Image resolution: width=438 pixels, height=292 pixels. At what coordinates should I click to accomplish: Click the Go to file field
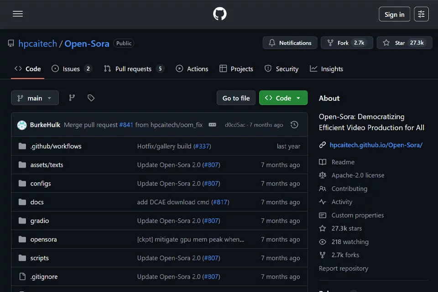tap(236, 98)
